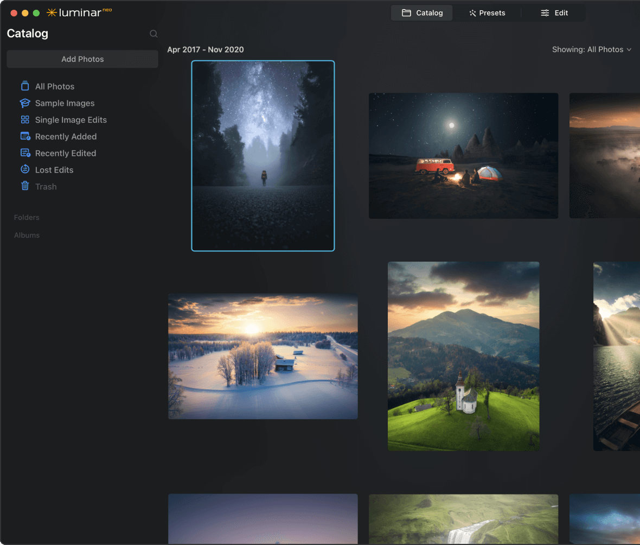Click the Trash bin icon
Screen dimensions: 640x545
[25, 186]
